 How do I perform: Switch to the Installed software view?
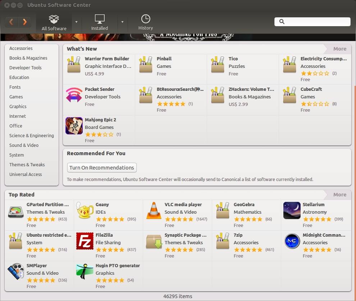(99, 22)
